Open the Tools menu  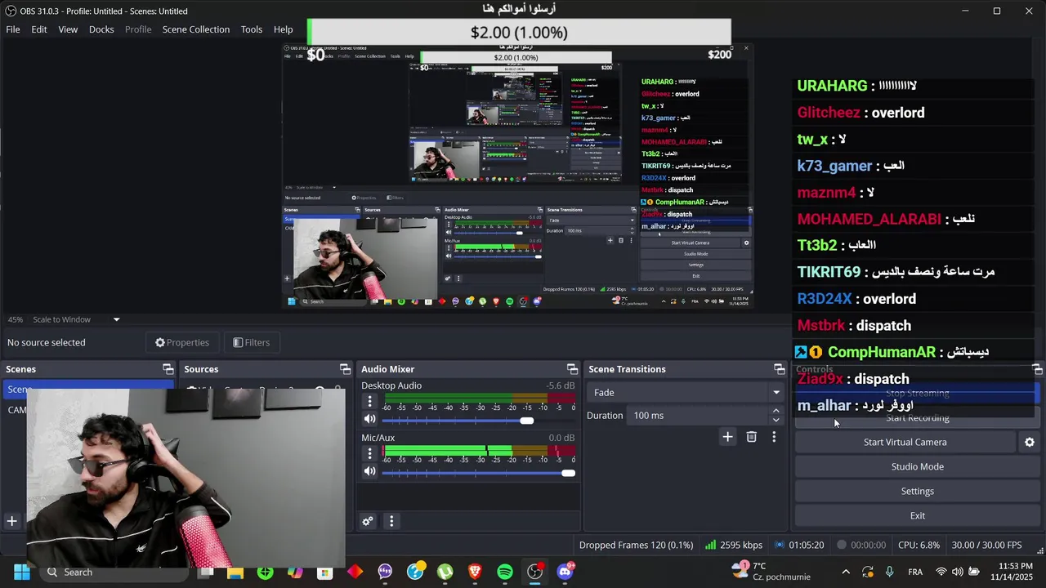click(252, 29)
